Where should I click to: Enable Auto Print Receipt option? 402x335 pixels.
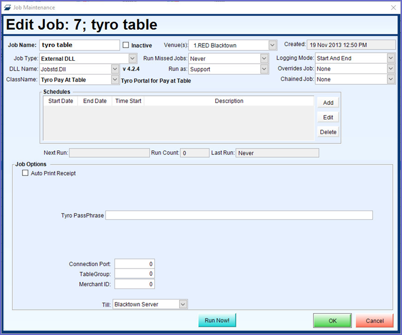point(25,173)
